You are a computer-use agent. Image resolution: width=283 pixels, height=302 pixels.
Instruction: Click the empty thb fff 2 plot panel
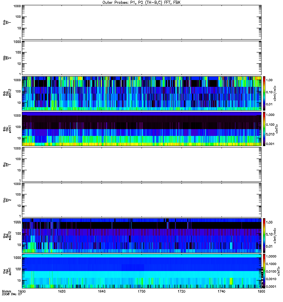tap(141, 58)
